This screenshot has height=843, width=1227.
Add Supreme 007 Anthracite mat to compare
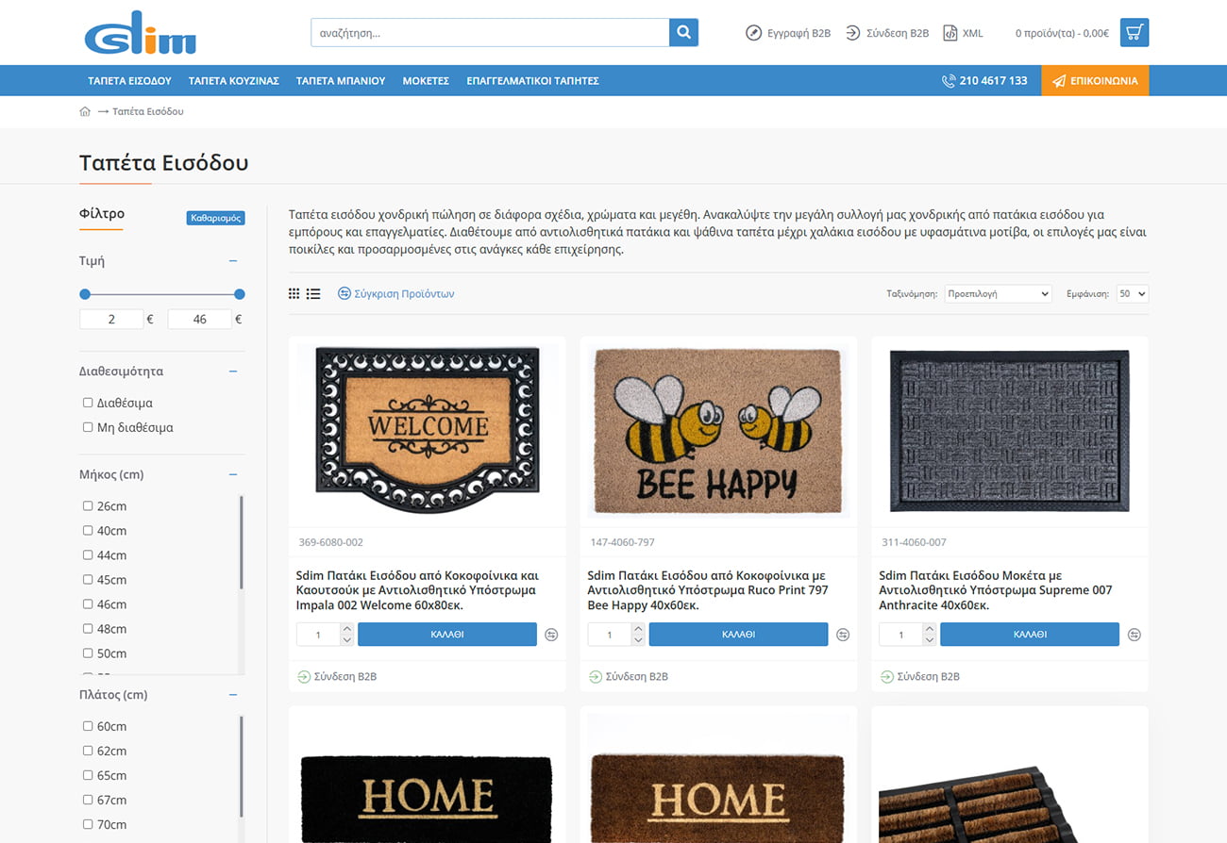click(1135, 635)
